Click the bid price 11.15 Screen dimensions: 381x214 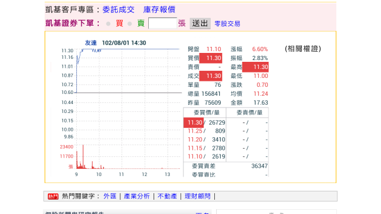[x=195, y=148]
